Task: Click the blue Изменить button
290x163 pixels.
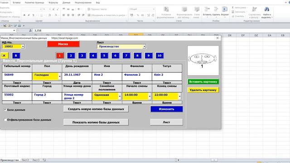Action: coord(166,109)
